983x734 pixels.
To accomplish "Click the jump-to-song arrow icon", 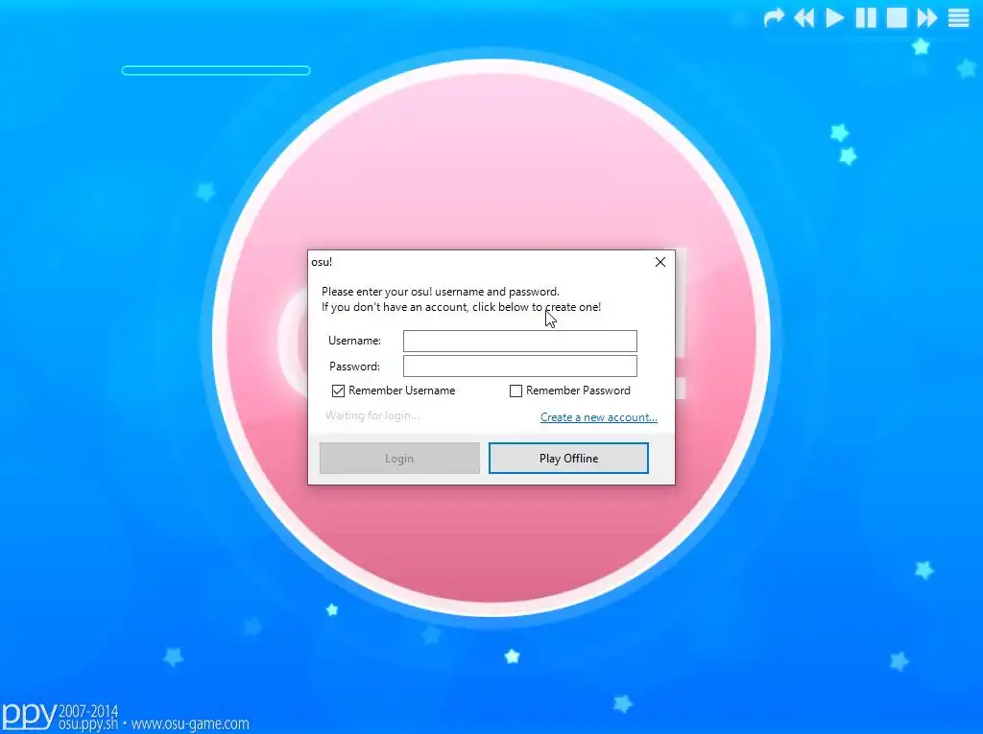I will (x=774, y=17).
